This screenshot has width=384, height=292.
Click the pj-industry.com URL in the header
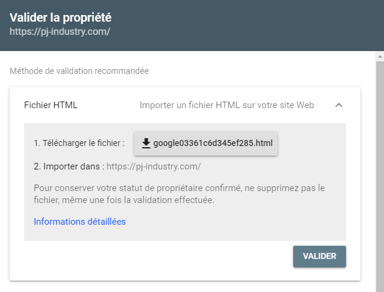[x=60, y=31]
